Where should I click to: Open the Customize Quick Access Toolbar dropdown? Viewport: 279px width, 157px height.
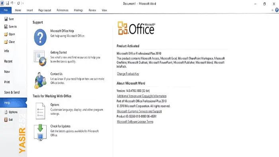pyautogui.click(x=23, y=3)
